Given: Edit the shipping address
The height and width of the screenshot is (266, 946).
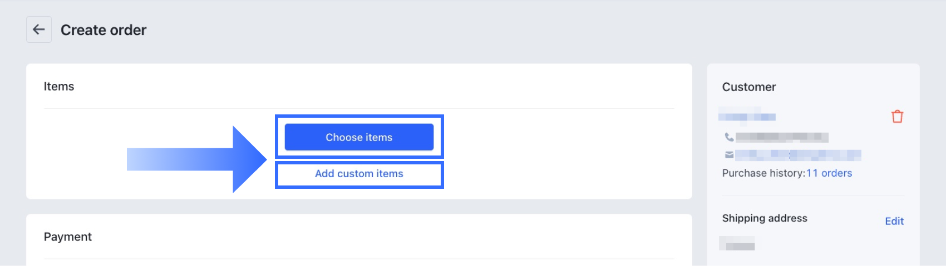Looking at the screenshot, I should pos(894,221).
